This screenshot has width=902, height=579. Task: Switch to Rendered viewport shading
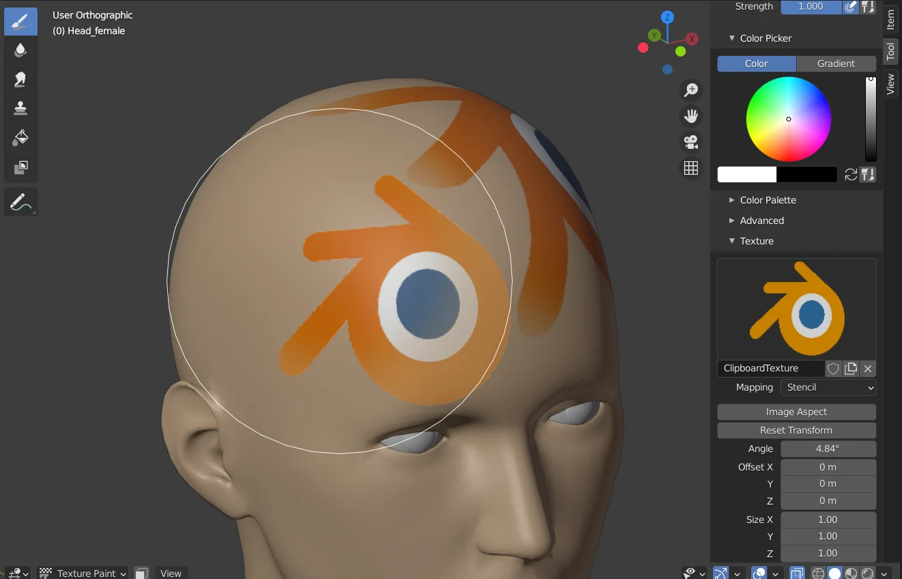866,573
